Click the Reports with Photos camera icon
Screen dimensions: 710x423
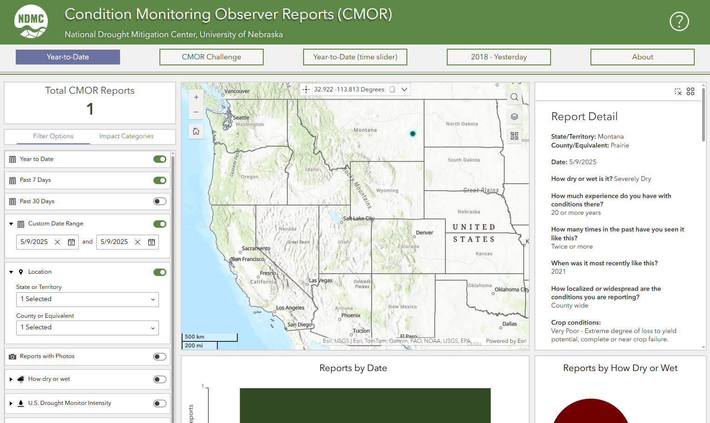coord(13,357)
